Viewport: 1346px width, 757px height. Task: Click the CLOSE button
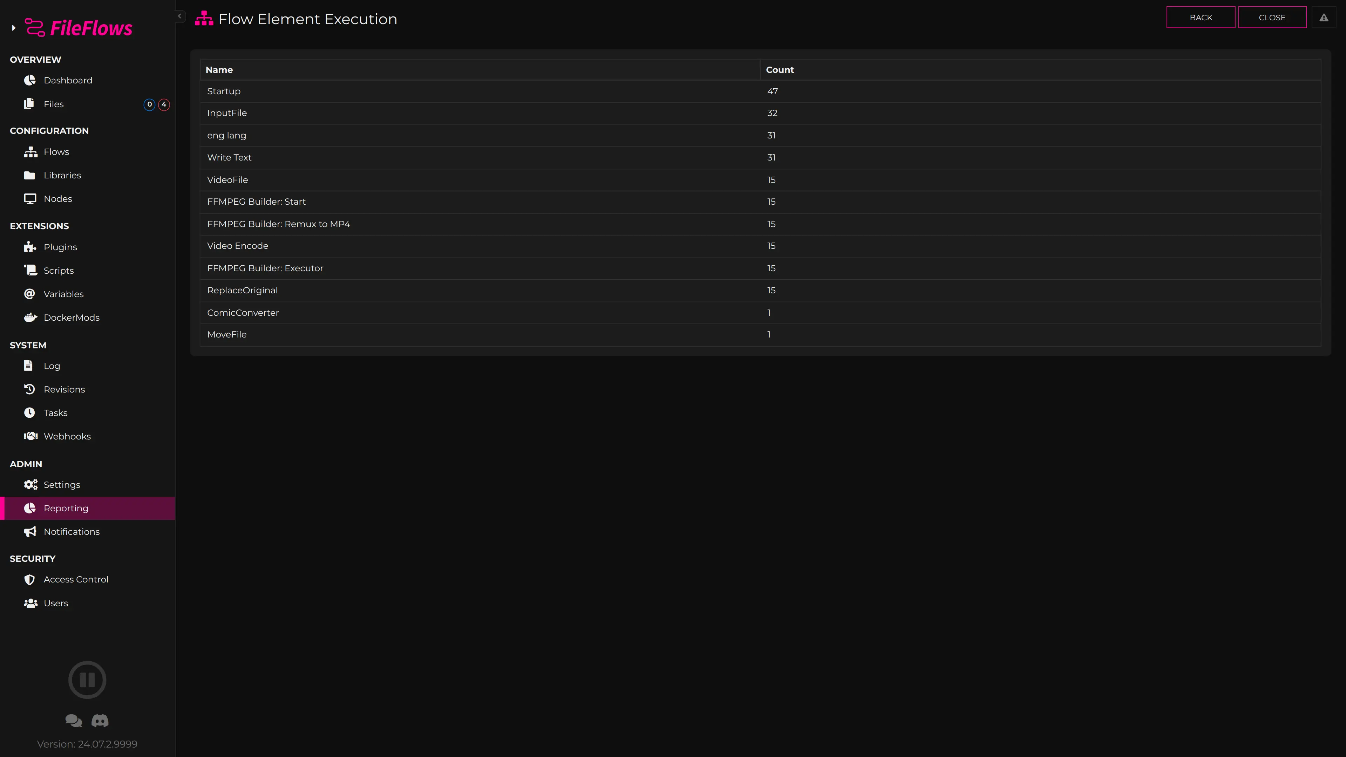pyautogui.click(x=1272, y=17)
